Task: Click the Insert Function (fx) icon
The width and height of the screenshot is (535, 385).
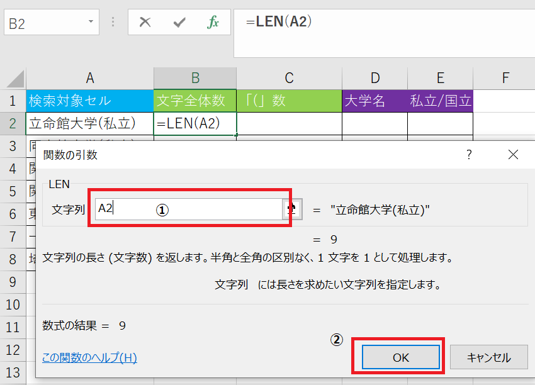Action: pos(213,22)
